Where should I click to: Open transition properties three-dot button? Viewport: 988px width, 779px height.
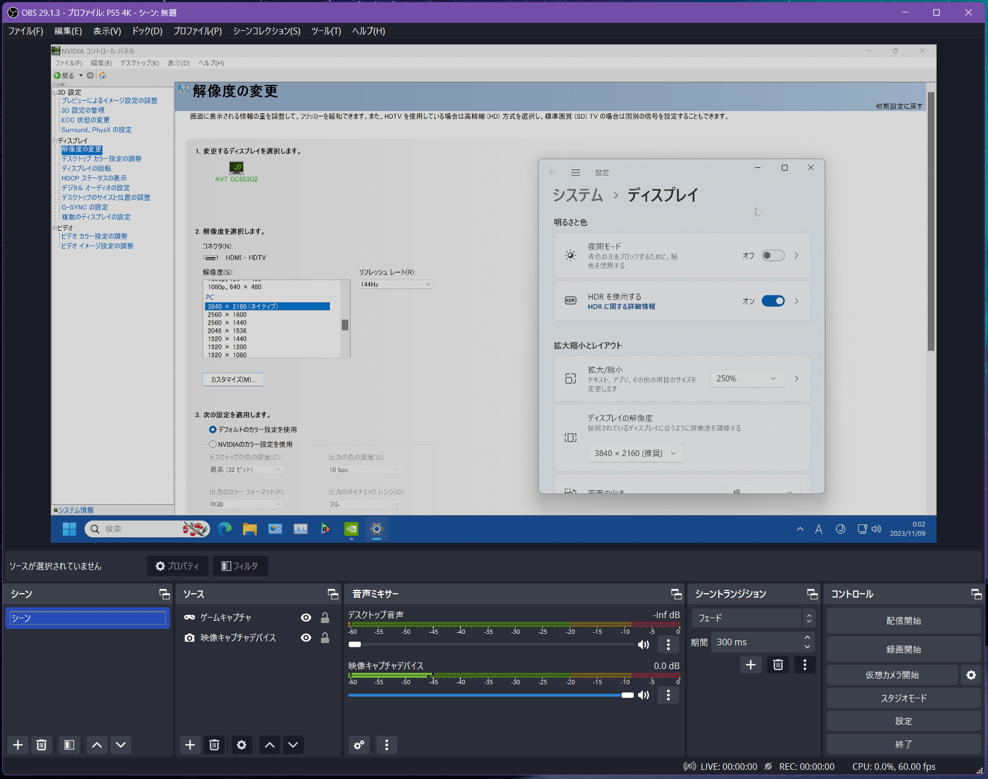point(805,665)
